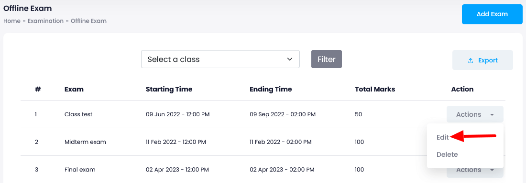Choose Delete from the actions menu
Screen dimensions: 526x183
447,154
